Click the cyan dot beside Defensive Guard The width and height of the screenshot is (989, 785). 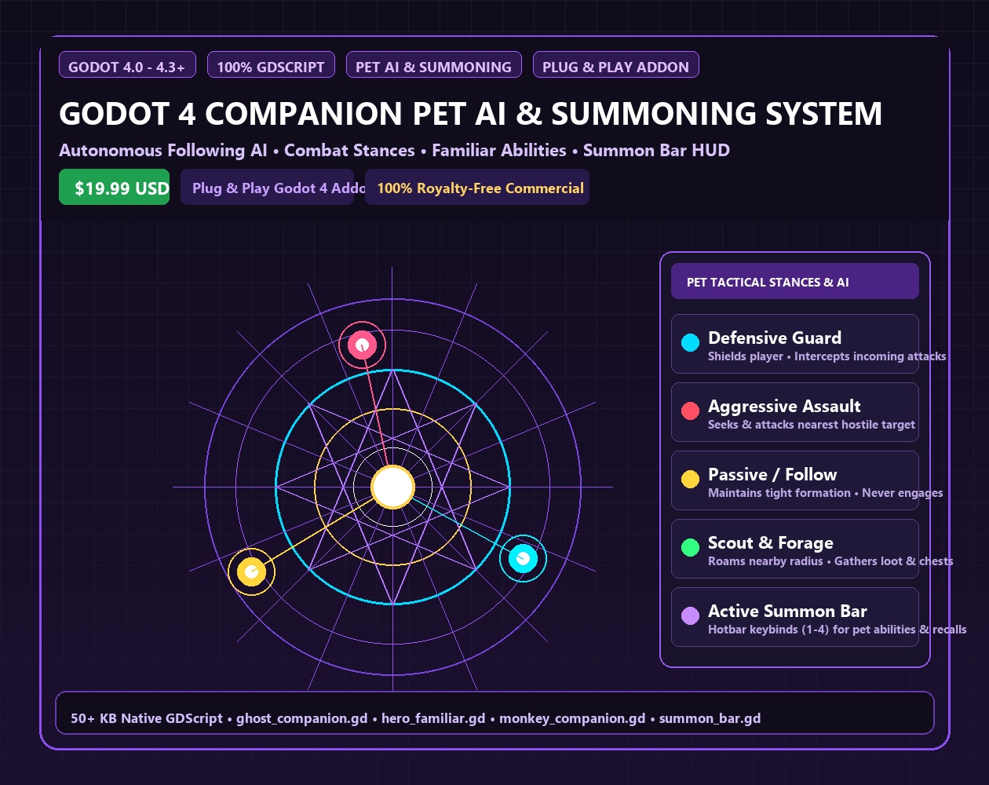click(690, 342)
